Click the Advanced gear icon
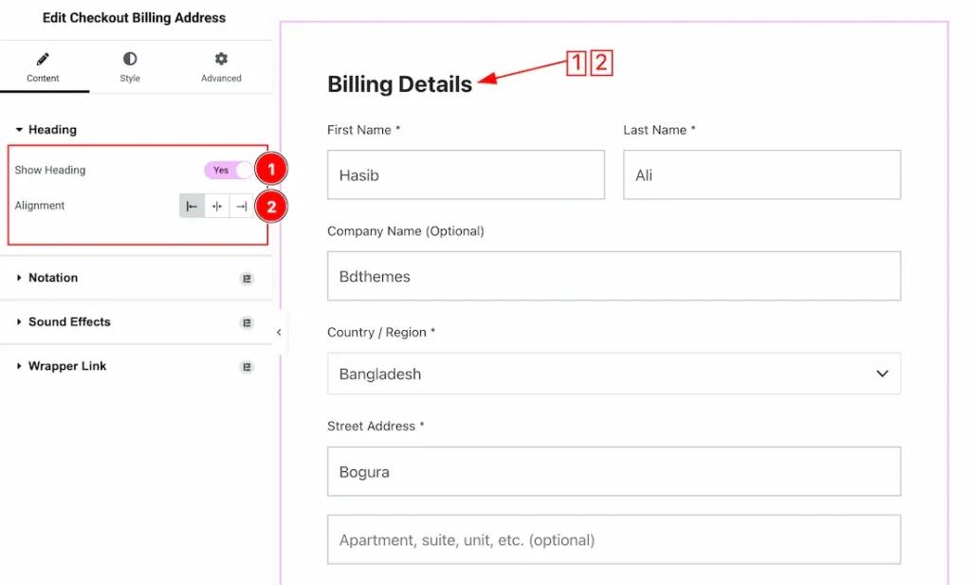 (221, 60)
